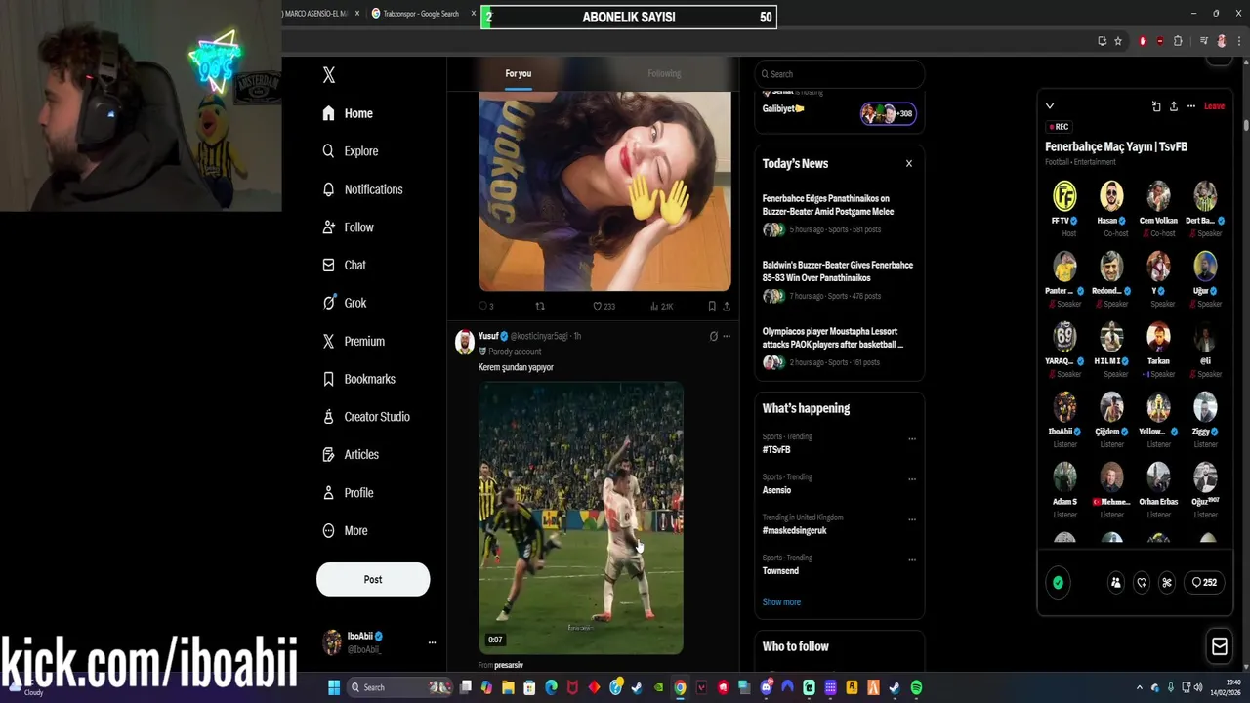Open the Trabzonspor Google Search tab
Image resolution: width=1250 pixels, height=703 pixels.
[x=420, y=14]
